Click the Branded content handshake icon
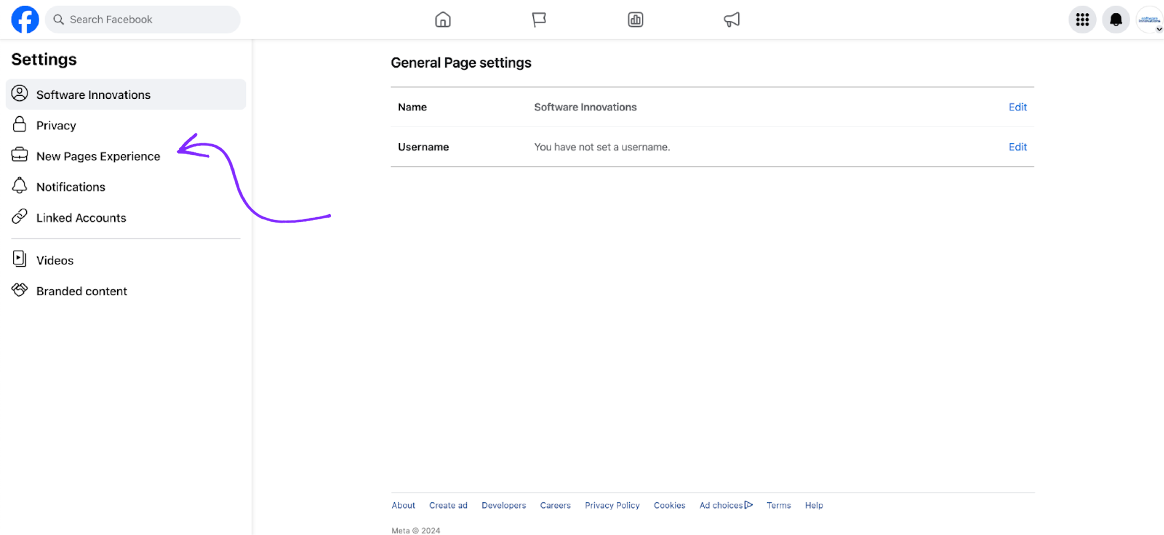Screen dimensions: 1164x535 tap(19, 290)
